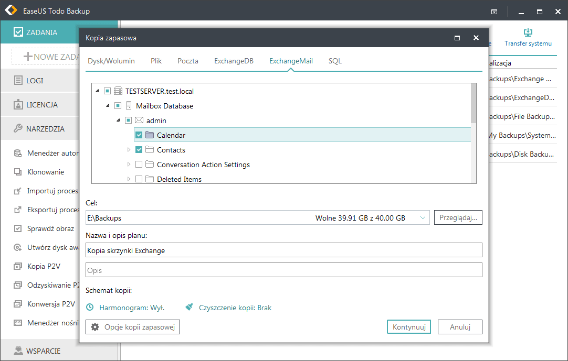Viewport: 568px width, 361px height.
Task: Uncheck the Calendar folder checkbox
Action: click(x=139, y=135)
